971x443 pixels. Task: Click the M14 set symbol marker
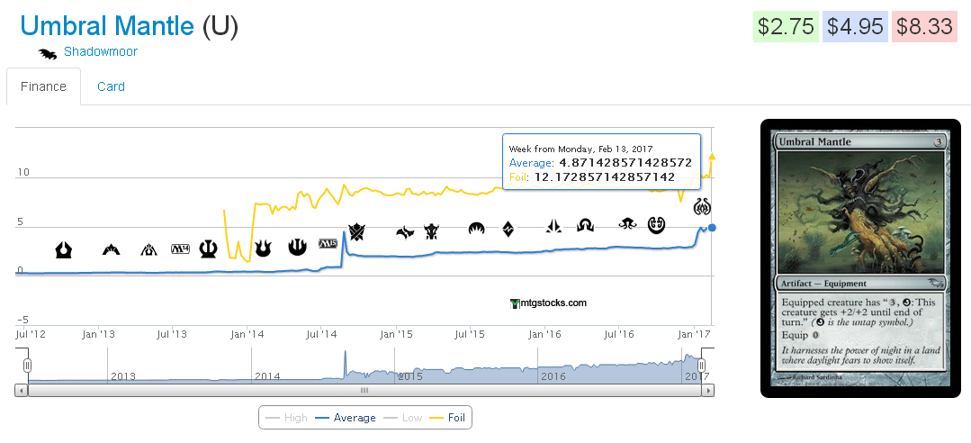[180, 249]
